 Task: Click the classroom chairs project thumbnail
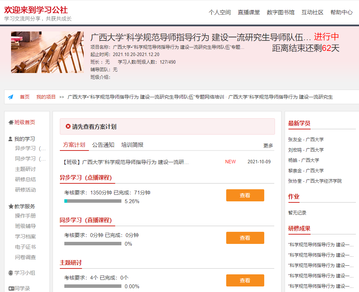(x=47, y=52)
